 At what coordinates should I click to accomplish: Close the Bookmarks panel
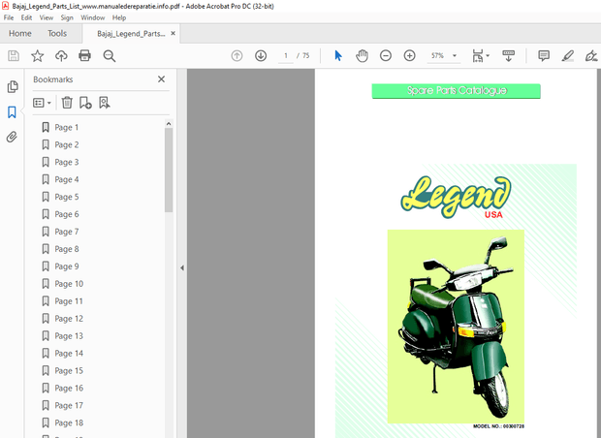tap(161, 79)
